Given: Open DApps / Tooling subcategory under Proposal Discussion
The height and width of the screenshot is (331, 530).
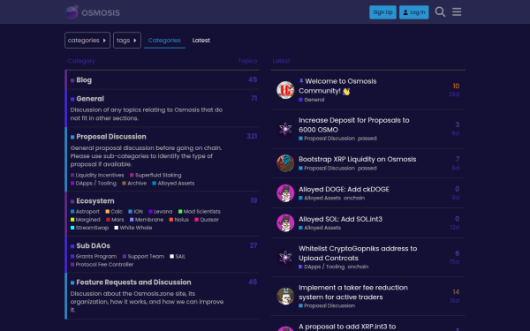Looking at the screenshot, I should 94,184.
